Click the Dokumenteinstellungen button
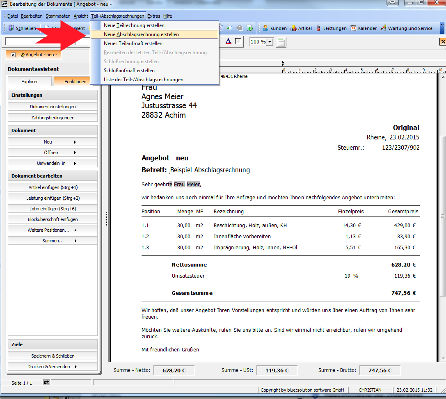Screen dimensions: 446x399 coord(53,107)
